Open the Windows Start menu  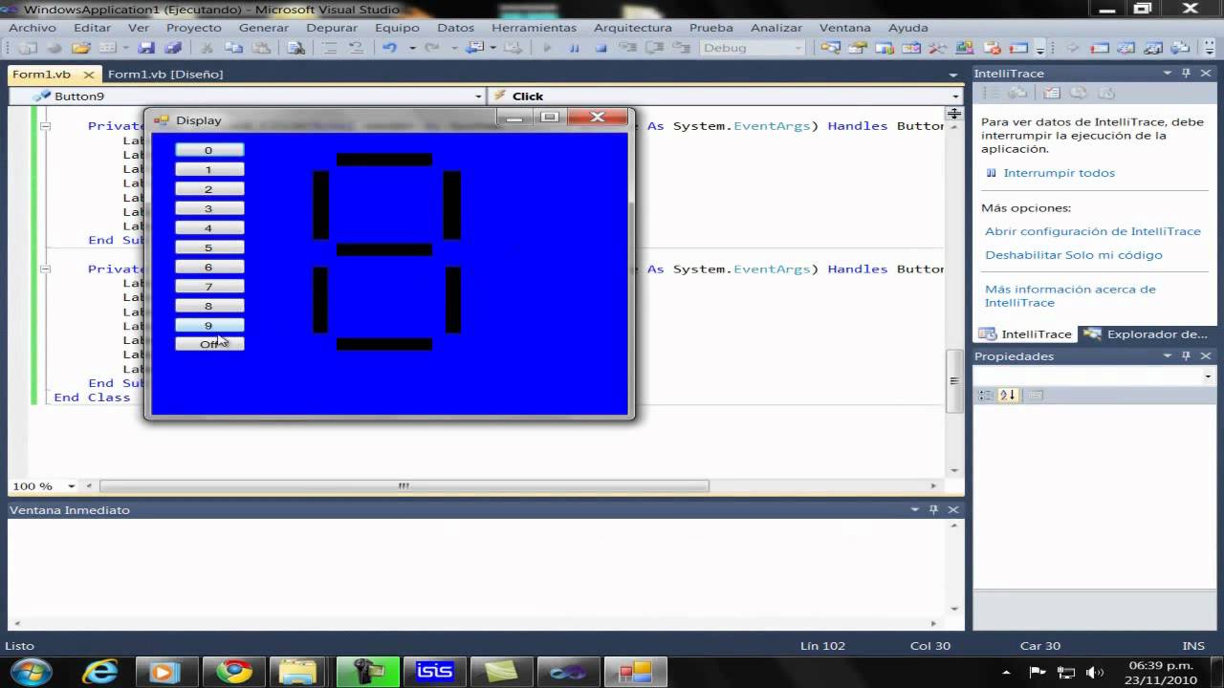pyautogui.click(x=31, y=671)
